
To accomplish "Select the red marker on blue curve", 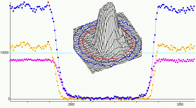I will coord(48,2).
